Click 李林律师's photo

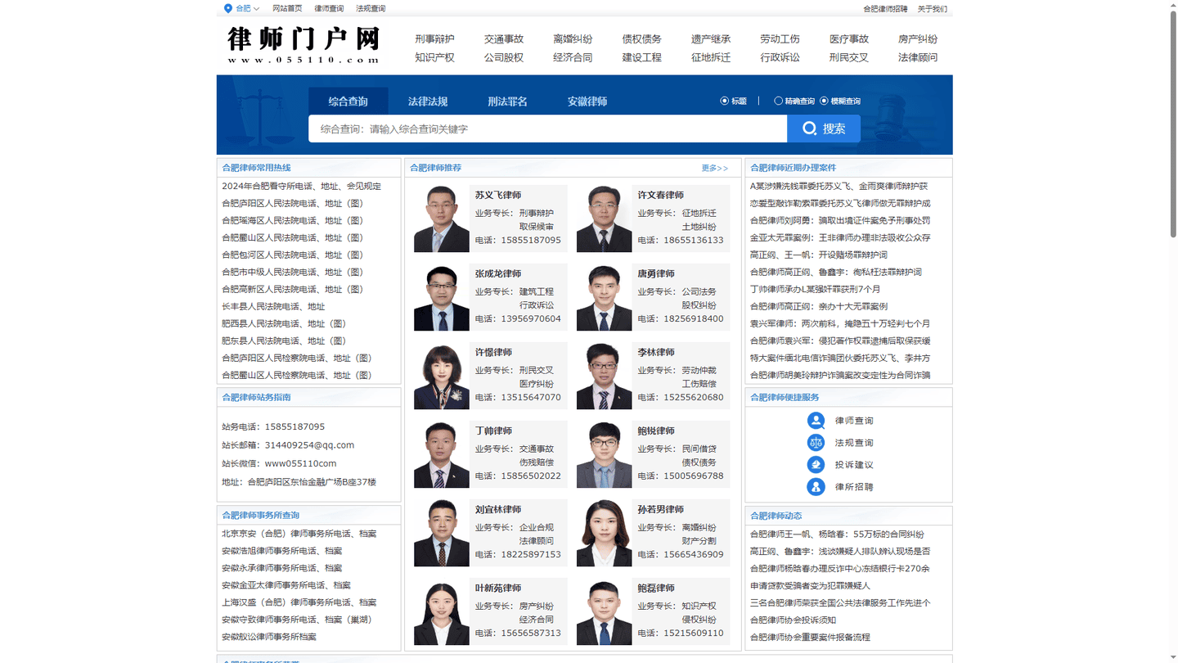point(605,376)
